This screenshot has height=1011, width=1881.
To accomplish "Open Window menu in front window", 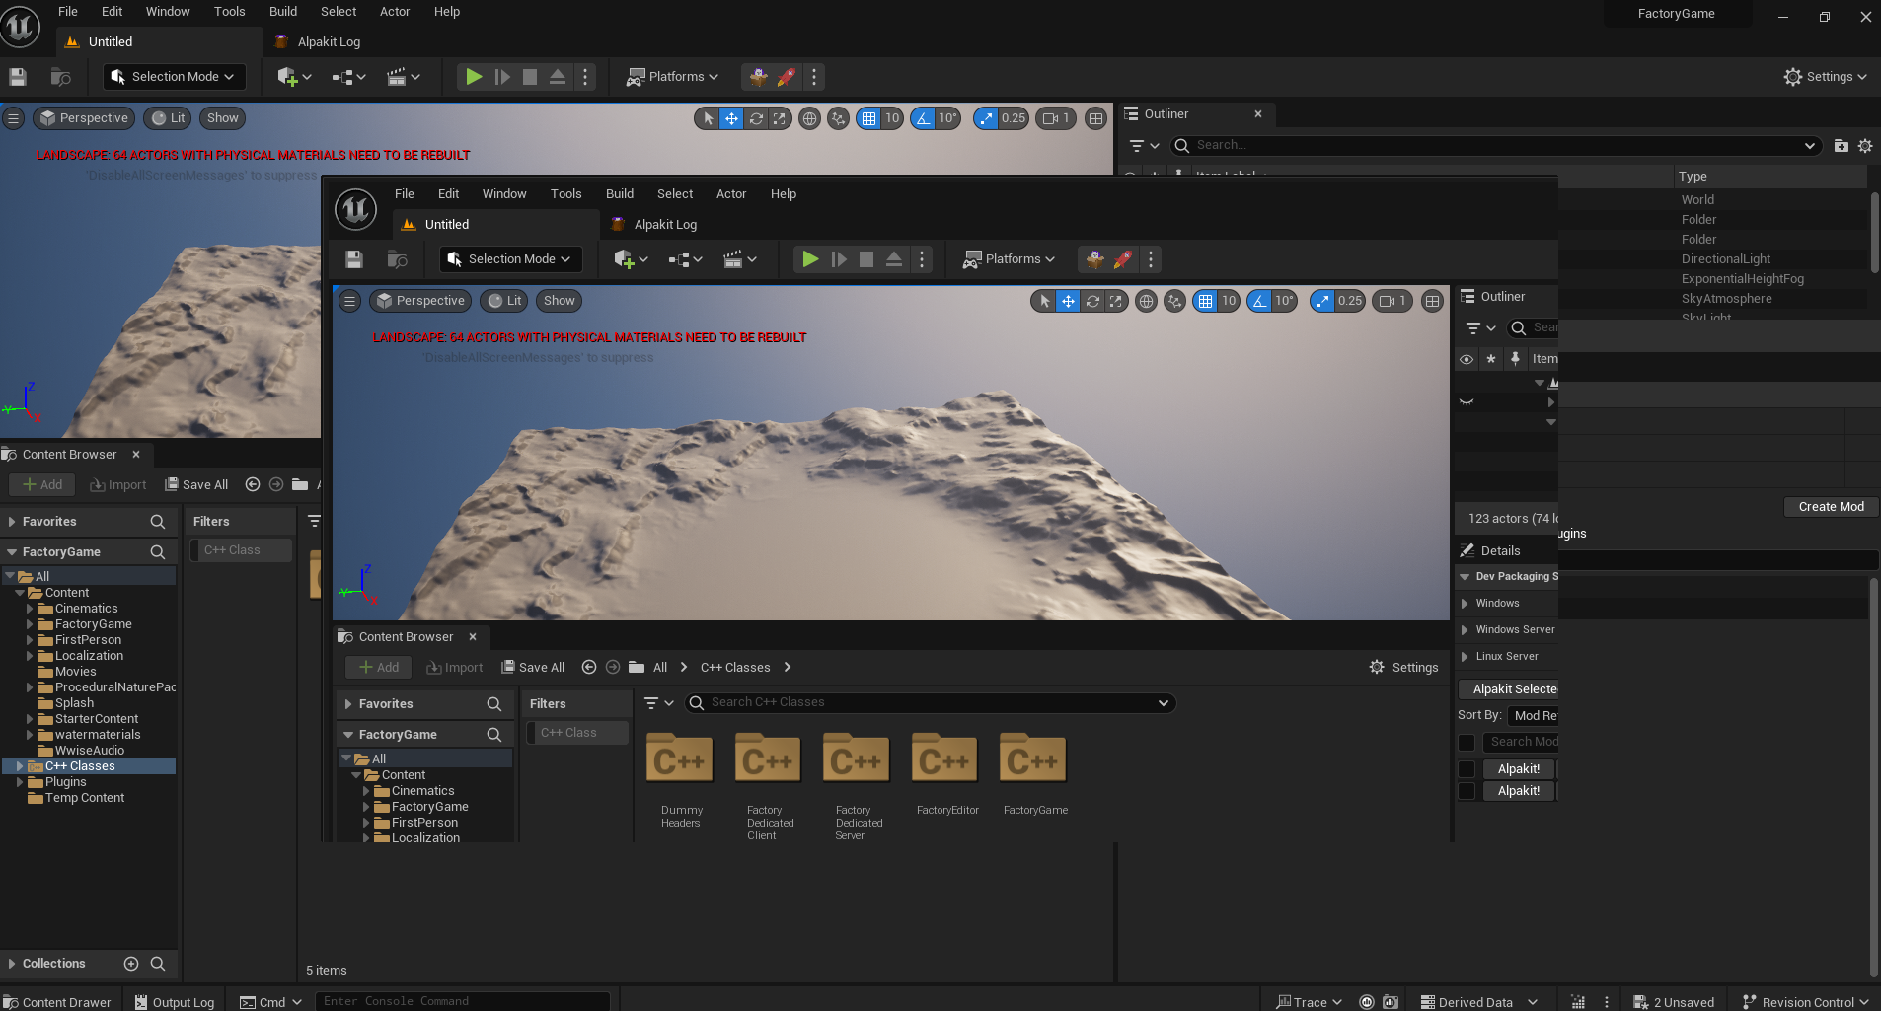I will (x=504, y=194).
